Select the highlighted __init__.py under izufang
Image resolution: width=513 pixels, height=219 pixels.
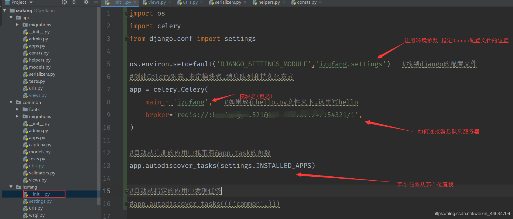pyautogui.click(x=39, y=194)
